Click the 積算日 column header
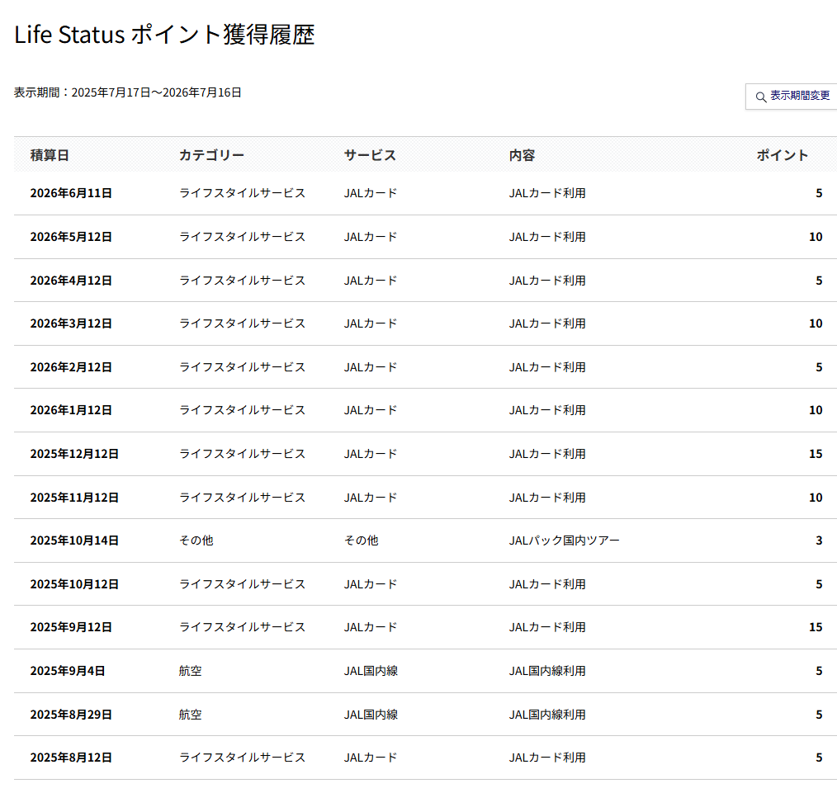 pos(50,155)
